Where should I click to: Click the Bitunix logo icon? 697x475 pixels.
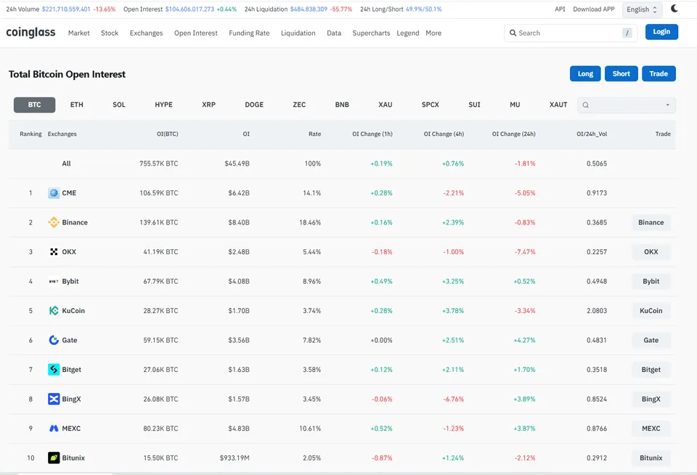54,458
